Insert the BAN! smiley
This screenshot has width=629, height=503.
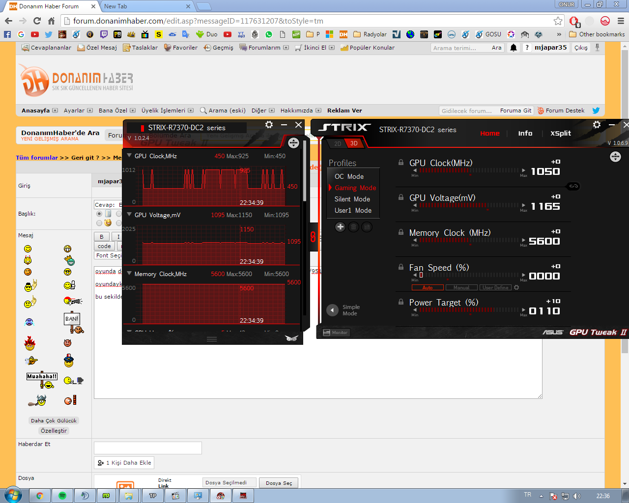73,322
